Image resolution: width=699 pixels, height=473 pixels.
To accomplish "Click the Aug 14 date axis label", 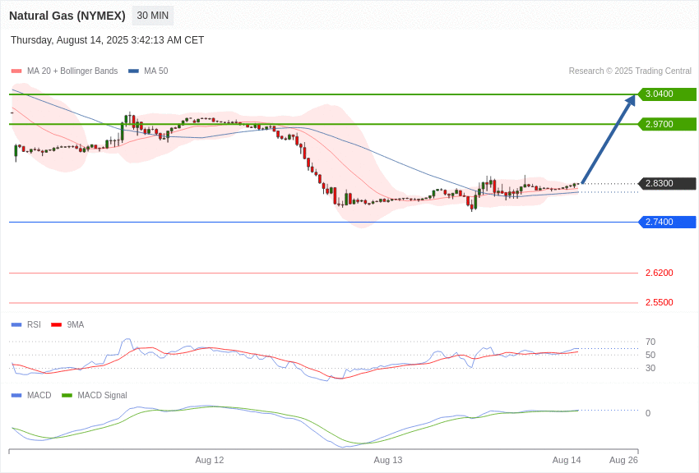I will click(x=567, y=460).
